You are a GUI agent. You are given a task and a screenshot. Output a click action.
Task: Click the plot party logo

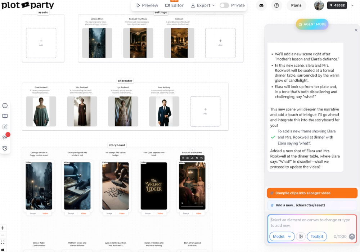tap(28, 5)
